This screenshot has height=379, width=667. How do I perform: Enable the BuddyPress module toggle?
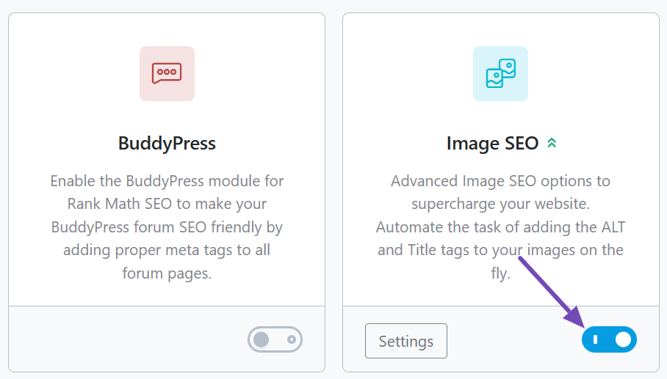(275, 339)
